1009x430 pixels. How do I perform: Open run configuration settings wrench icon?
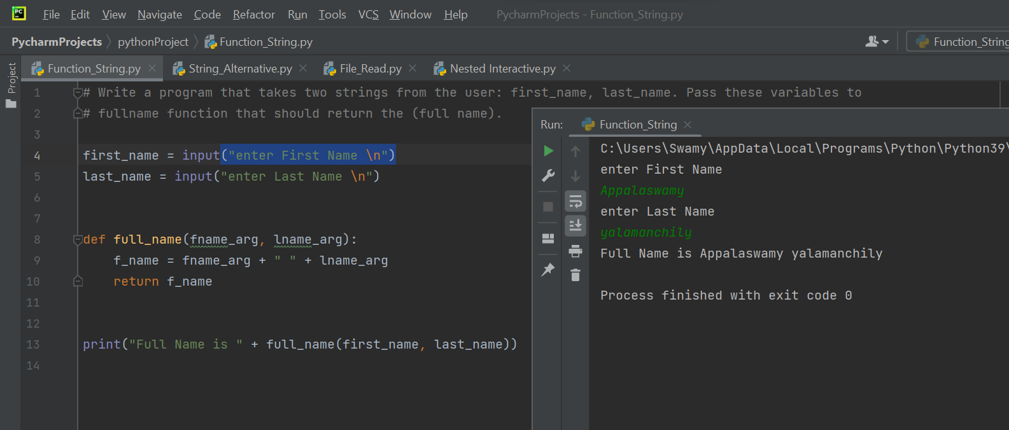coord(548,176)
